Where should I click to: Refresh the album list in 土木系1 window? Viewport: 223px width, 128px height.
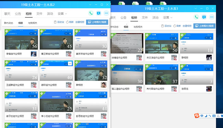point(177,26)
